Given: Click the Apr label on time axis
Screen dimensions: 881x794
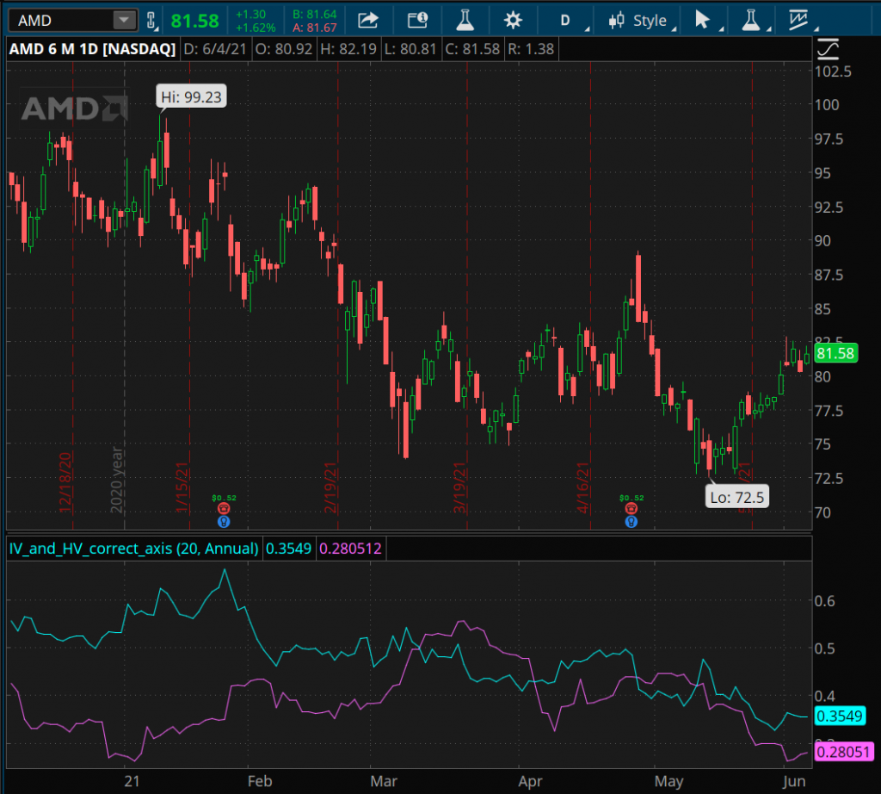Looking at the screenshot, I should click(x=530, y=781).
